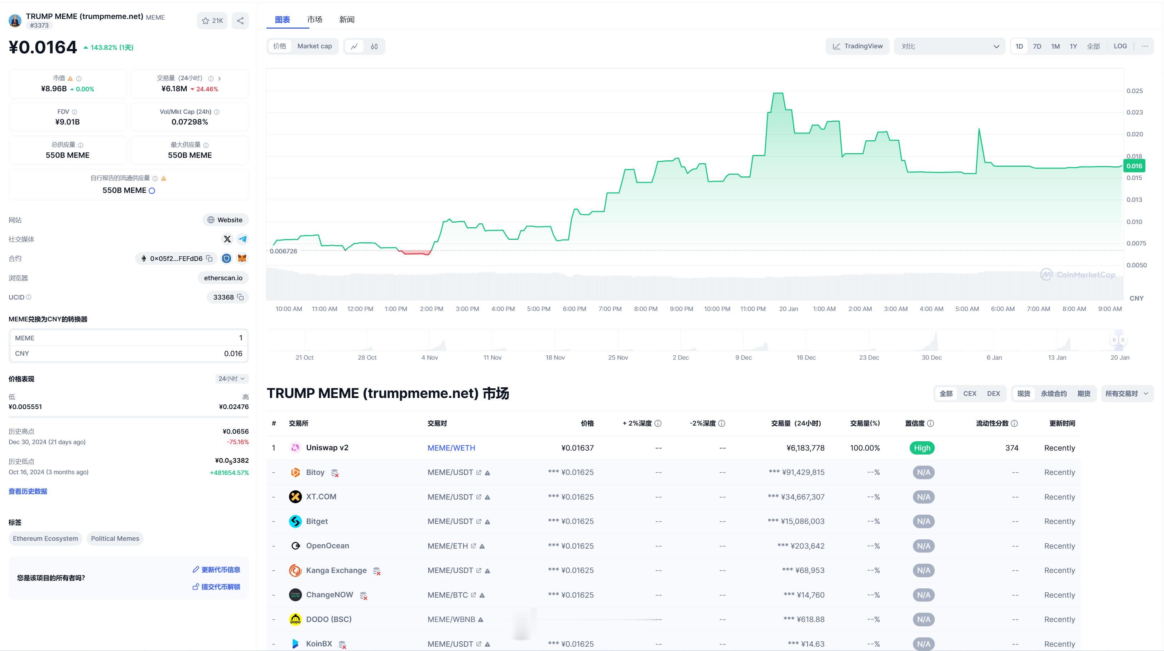Viewport: 1164px width, 651px height.
Task: Open the Political Memes tag
Action: (x=115, y=539)
